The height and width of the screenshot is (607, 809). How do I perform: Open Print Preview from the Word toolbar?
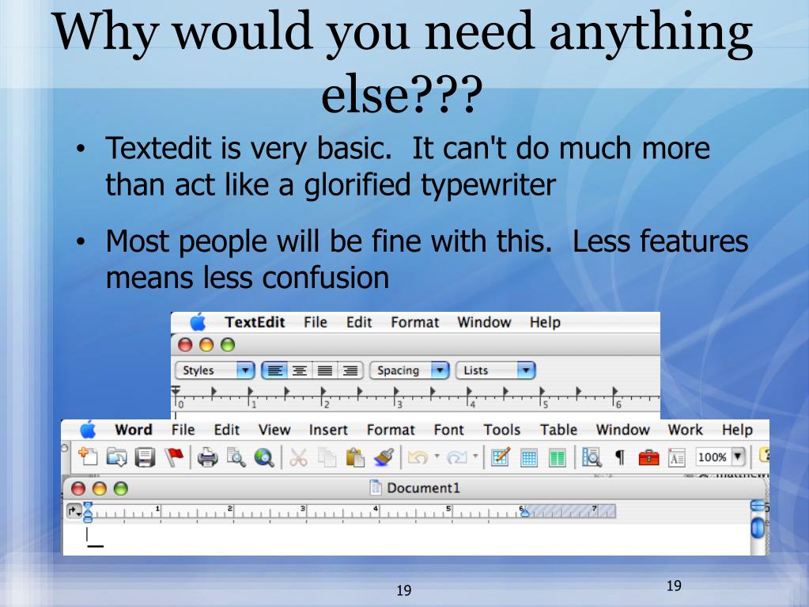(x=236, y=457)
